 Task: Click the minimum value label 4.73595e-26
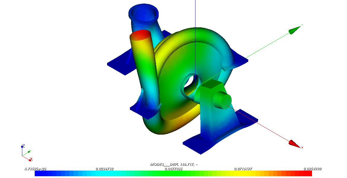pyautogui.click(x=35, y=169)
